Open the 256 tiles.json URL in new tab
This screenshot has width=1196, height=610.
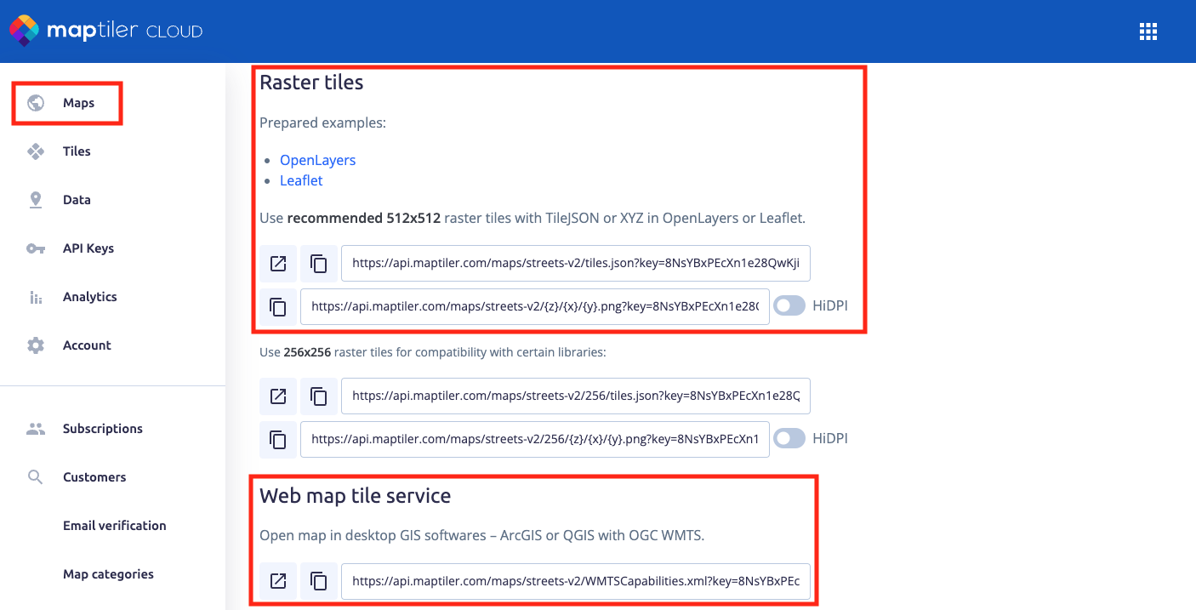click(278, 396)
